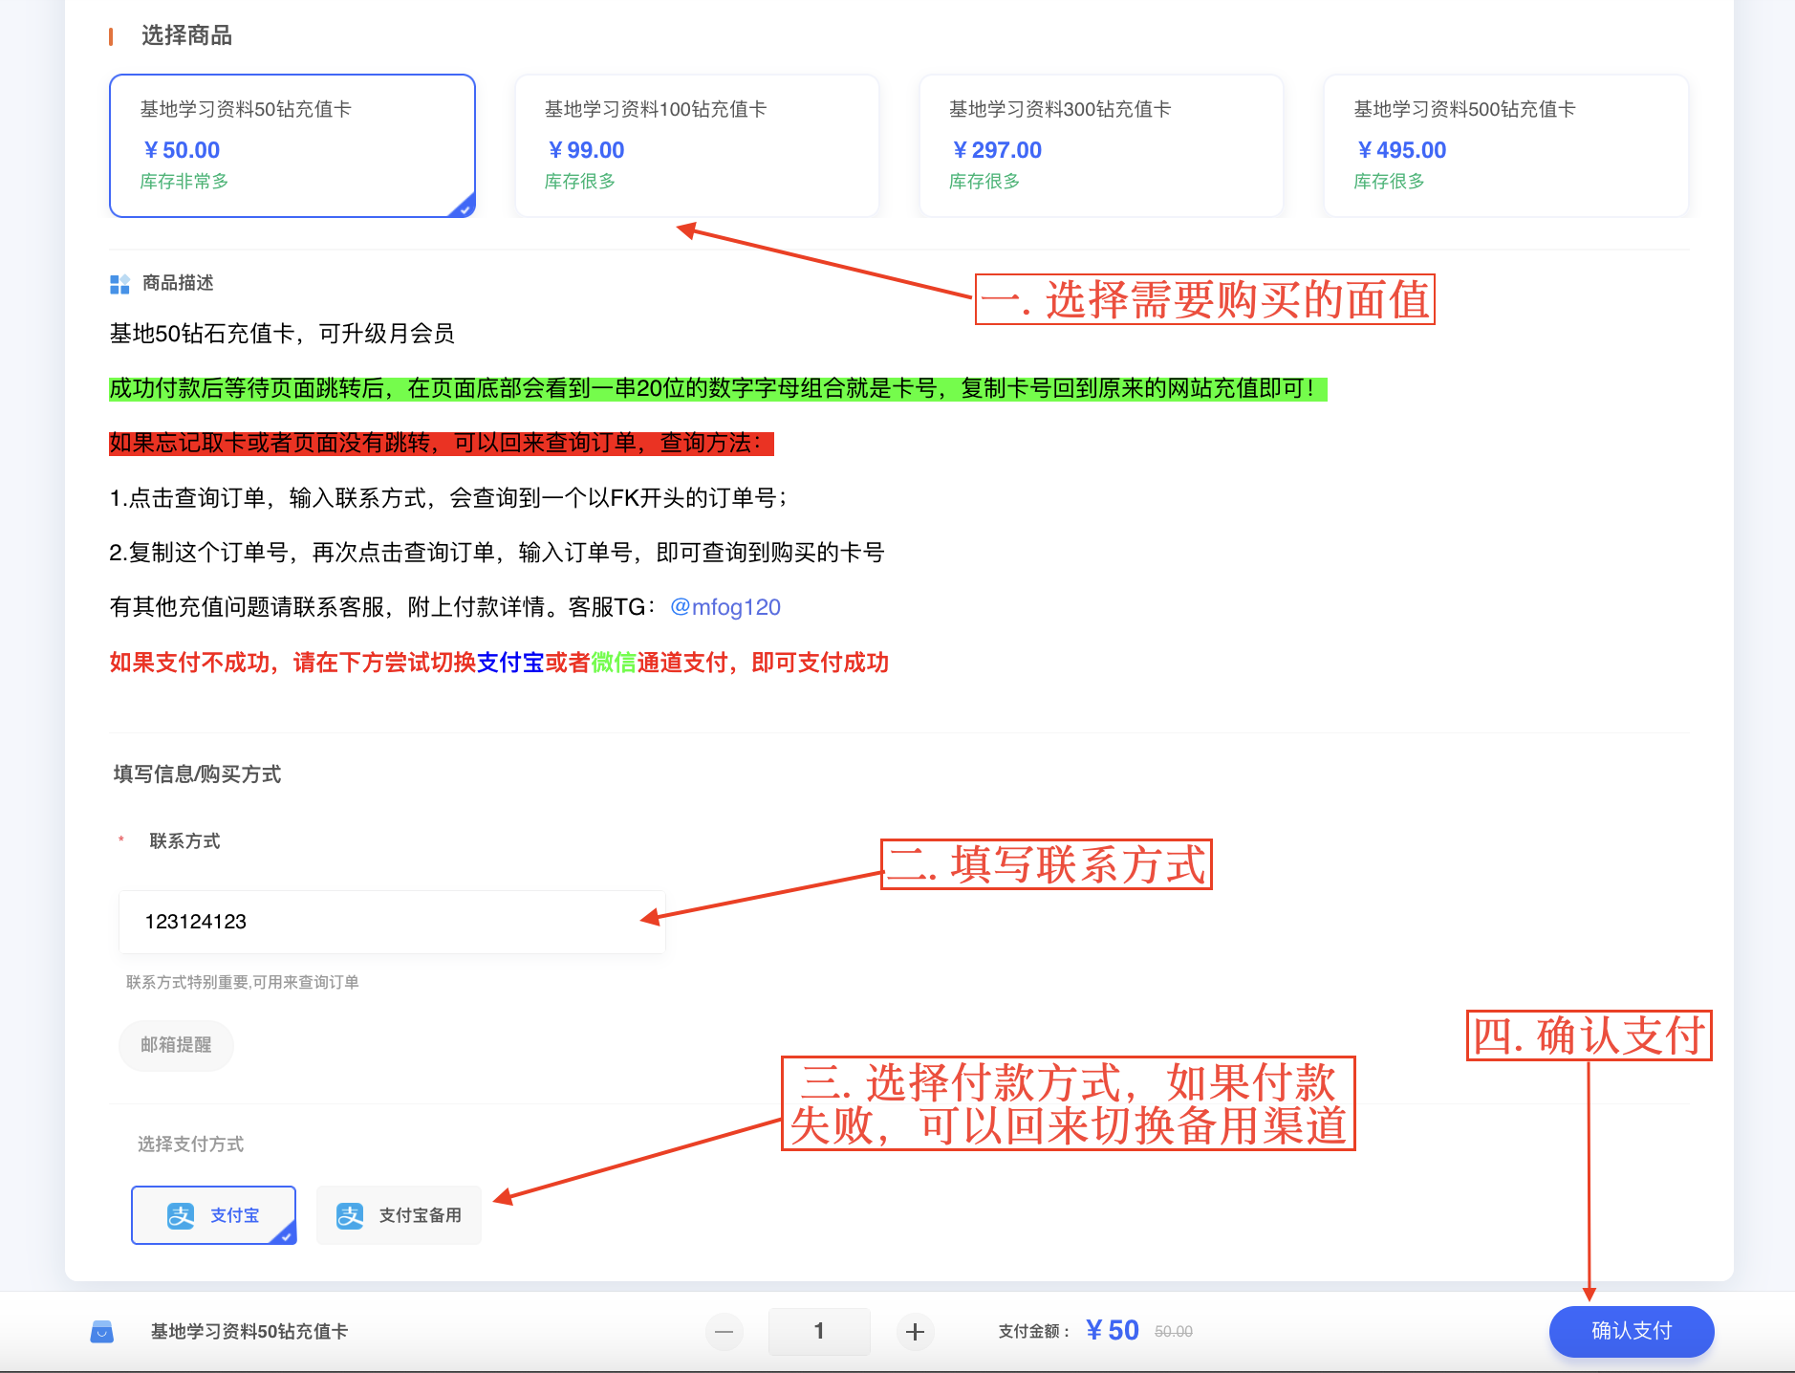
Task: Decrease quantity with the minus button
Action: (724, 1332)
